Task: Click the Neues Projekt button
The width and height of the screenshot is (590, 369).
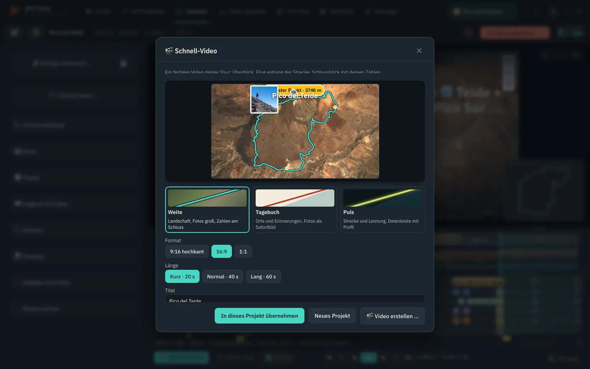Action: (x=332, y=316)
